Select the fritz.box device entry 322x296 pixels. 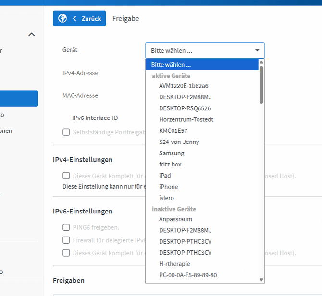[170, 164]
